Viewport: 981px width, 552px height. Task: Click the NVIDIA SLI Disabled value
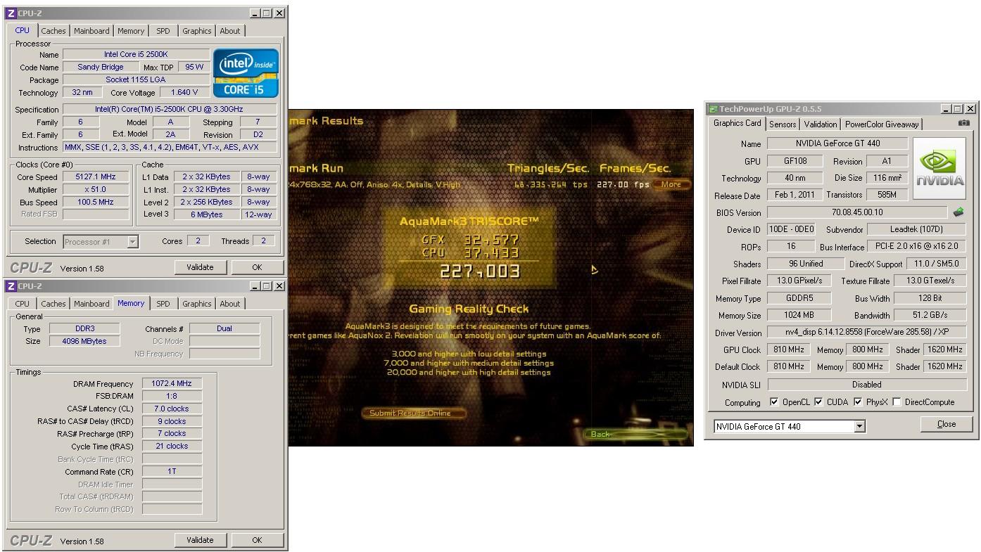(867, 385)
